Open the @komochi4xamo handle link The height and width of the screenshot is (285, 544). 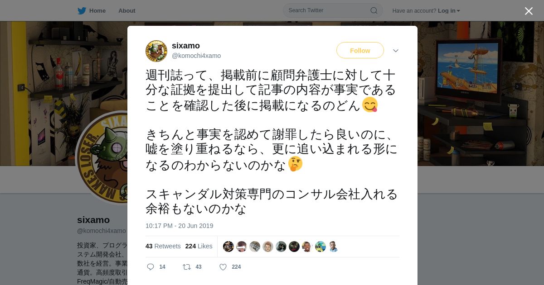pos(196,56)
